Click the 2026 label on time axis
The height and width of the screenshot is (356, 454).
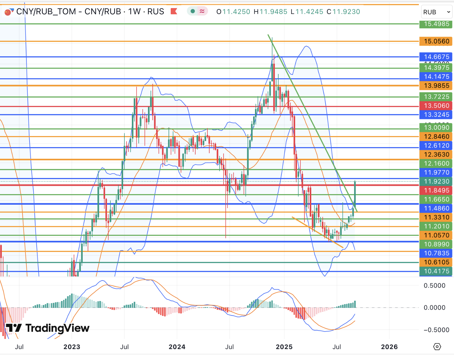pos(389,347)
